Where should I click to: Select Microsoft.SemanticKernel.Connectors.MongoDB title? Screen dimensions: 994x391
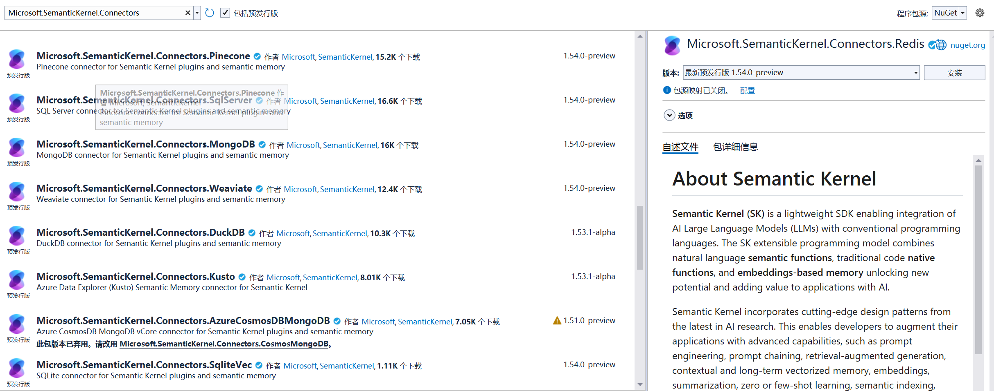(x=146, y=144)
